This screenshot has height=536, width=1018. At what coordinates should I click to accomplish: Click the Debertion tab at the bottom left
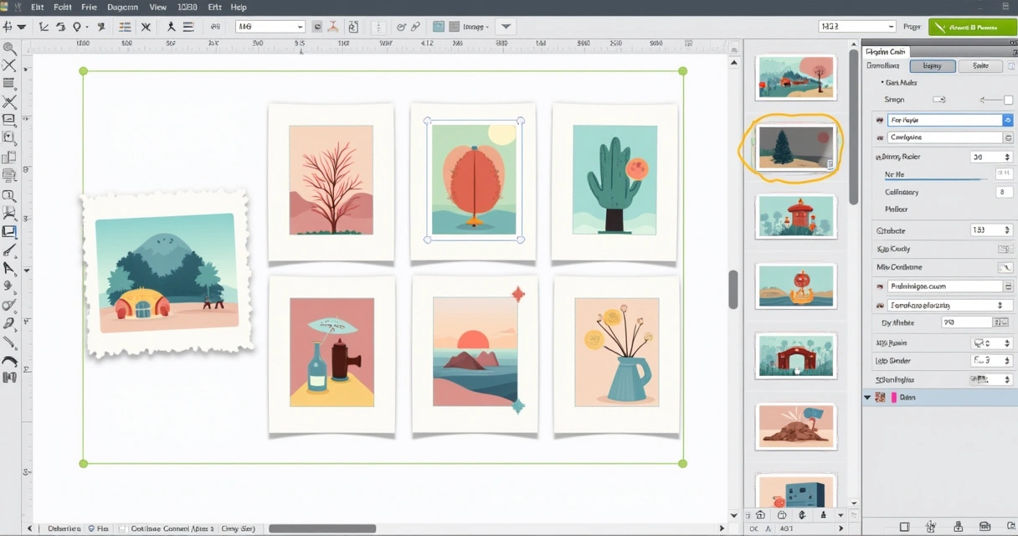64,529
